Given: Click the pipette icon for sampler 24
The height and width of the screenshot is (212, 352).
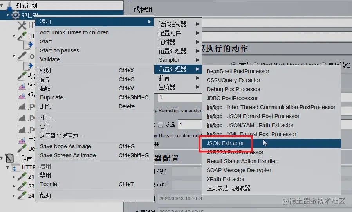Looking at the screenshot, I should coord(22,196).
